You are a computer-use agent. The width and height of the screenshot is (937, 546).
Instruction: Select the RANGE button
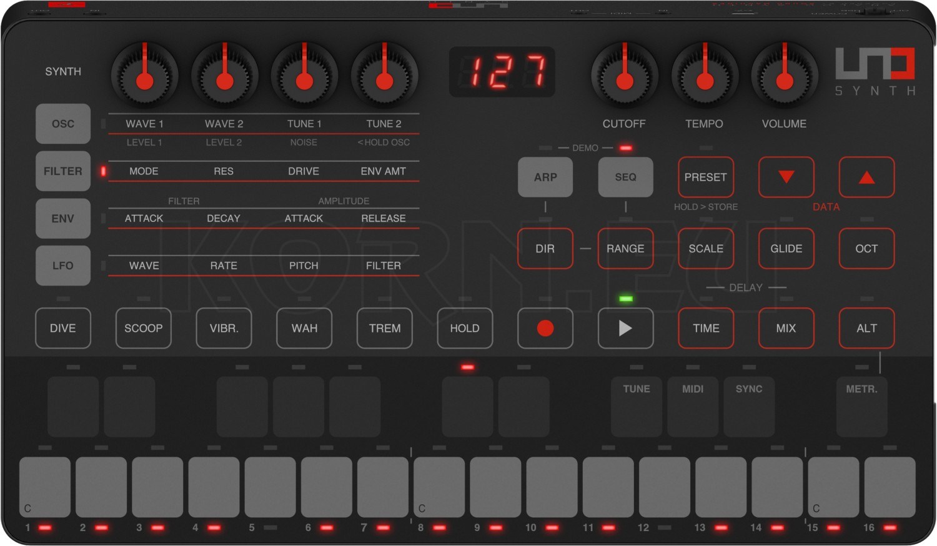click(x=625, y=249)
